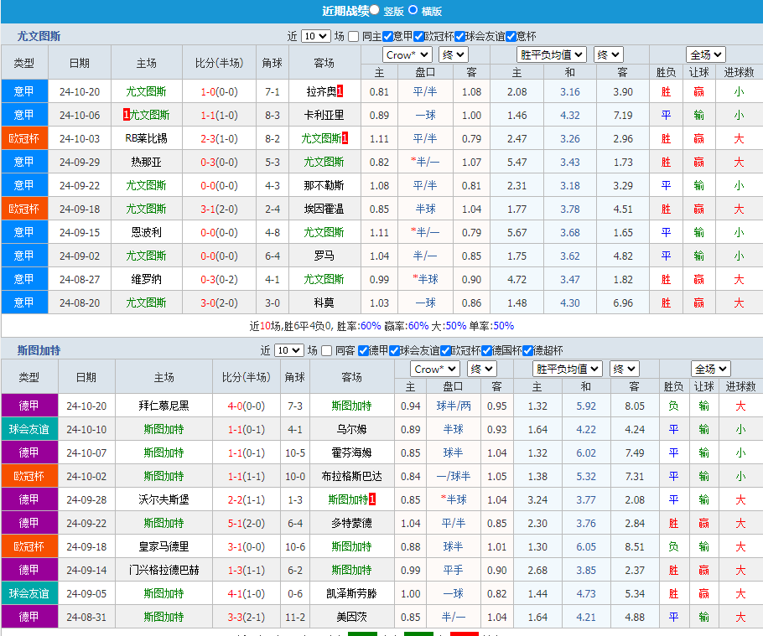Screen dimensions: 763x636
Task: Open the 全场 dropdown in the Juventus section
Action: 705,53
